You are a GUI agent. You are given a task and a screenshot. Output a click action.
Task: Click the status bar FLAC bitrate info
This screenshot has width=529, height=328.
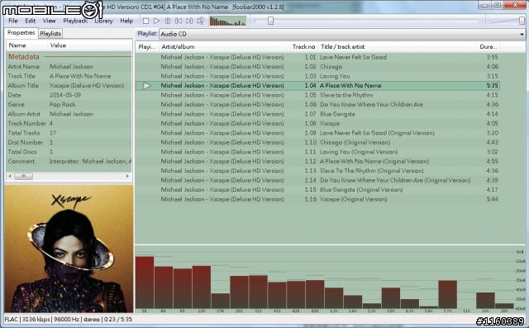[x=68, y=319]
